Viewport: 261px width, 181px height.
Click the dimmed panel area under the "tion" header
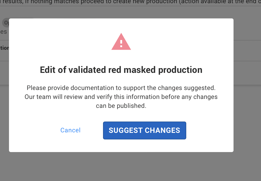click(4, 73)
